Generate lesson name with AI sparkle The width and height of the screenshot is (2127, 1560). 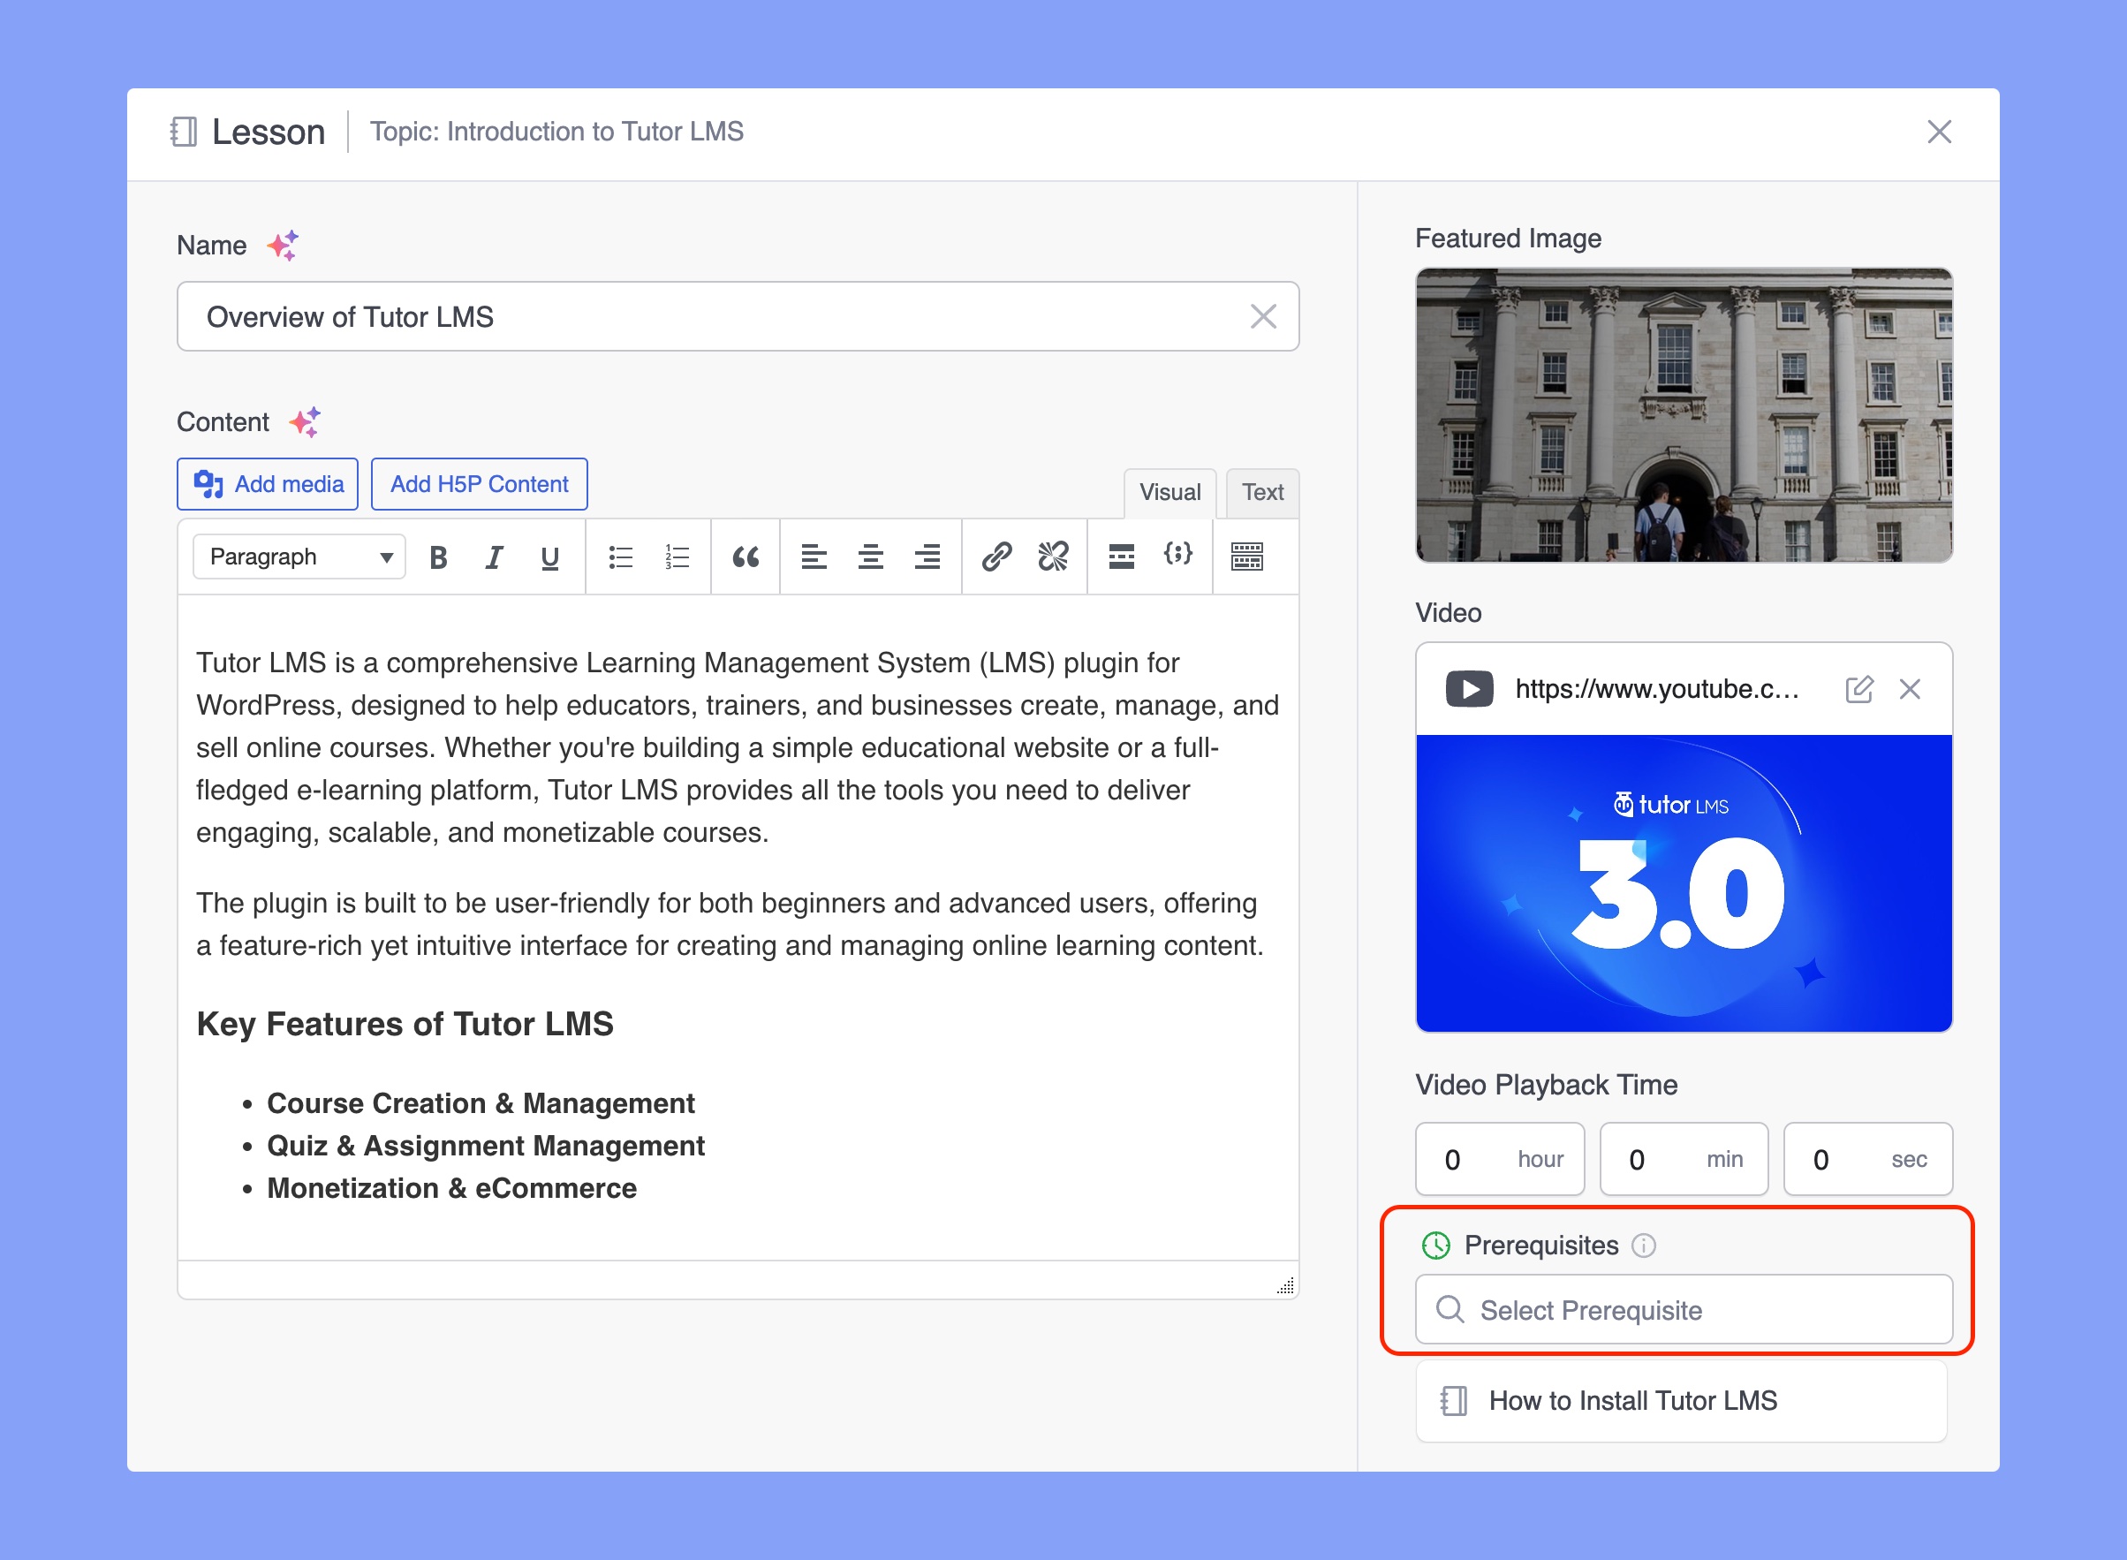tap(283, 246)
